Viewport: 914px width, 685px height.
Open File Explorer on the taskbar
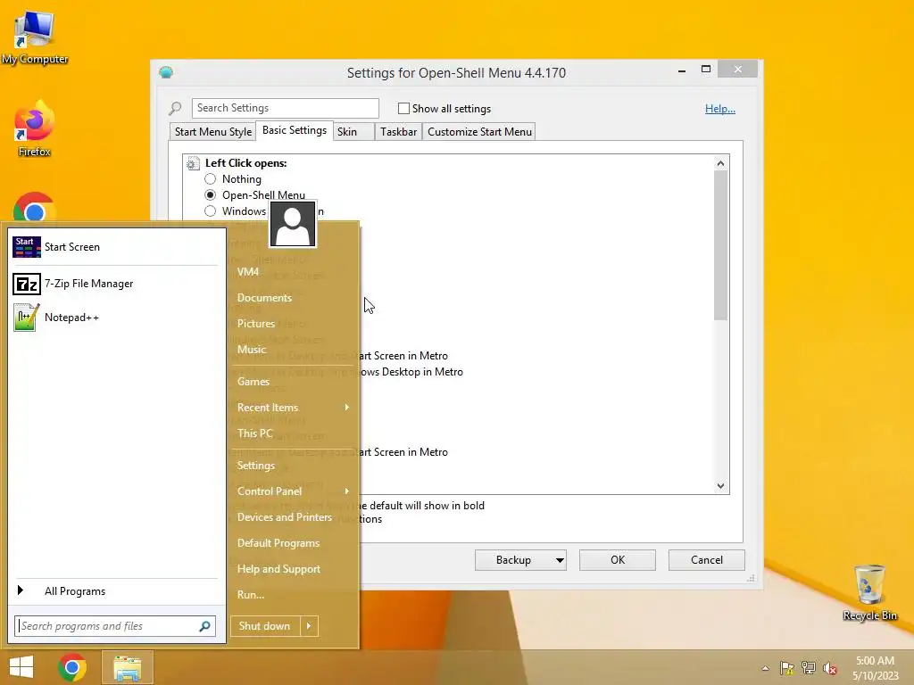pyautogui.click(x=127, y=667)
